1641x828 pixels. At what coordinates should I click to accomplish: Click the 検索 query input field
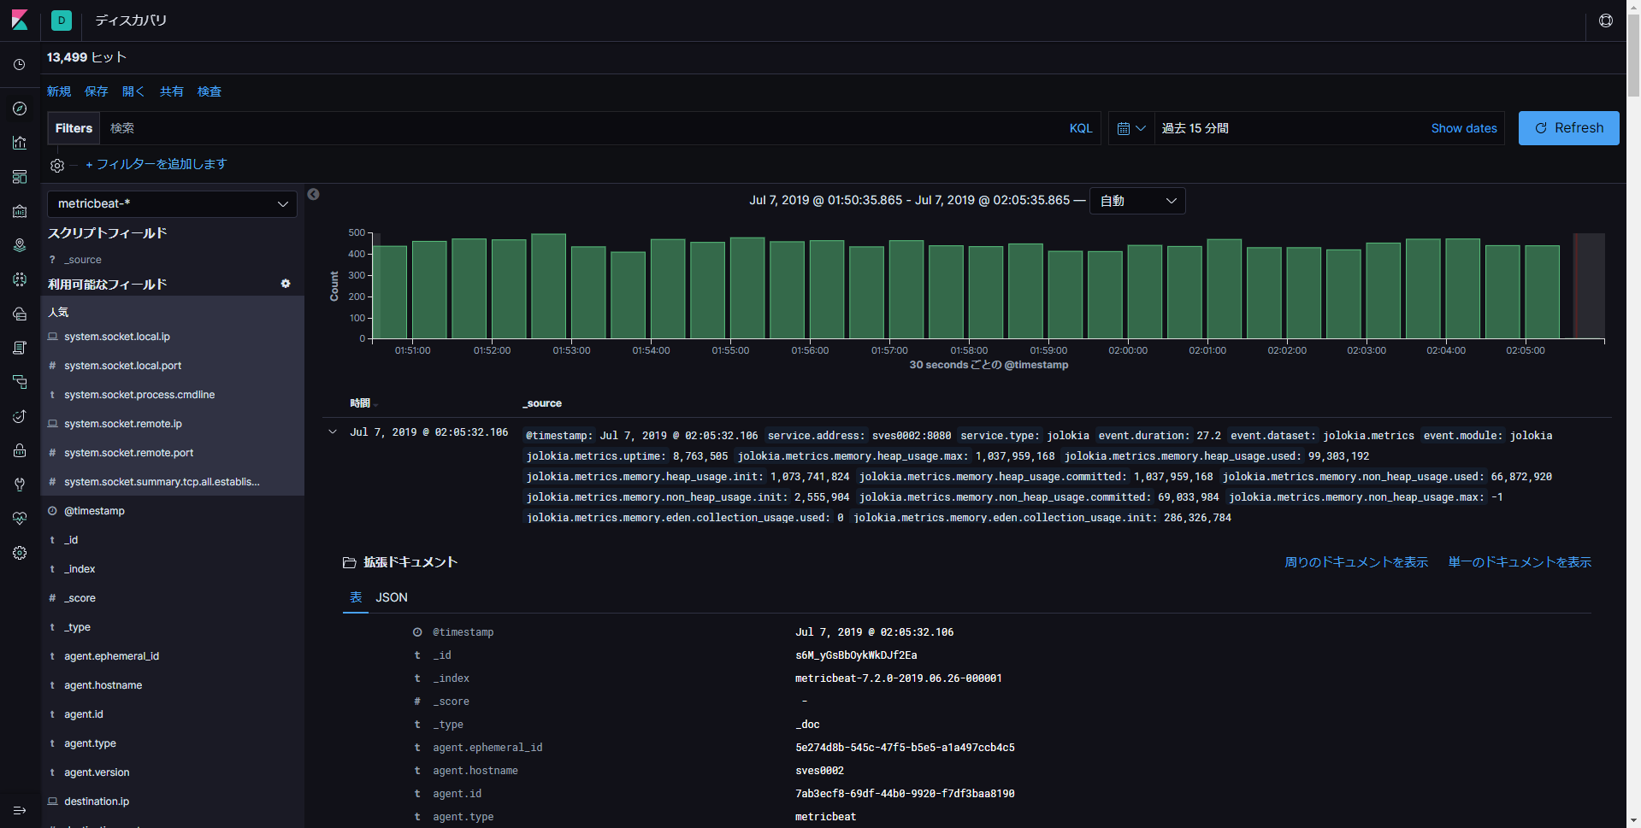tap(581, 128)
